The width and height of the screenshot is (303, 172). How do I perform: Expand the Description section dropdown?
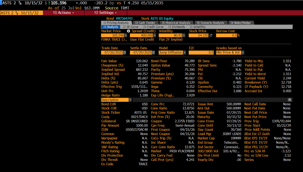(130, 100)
